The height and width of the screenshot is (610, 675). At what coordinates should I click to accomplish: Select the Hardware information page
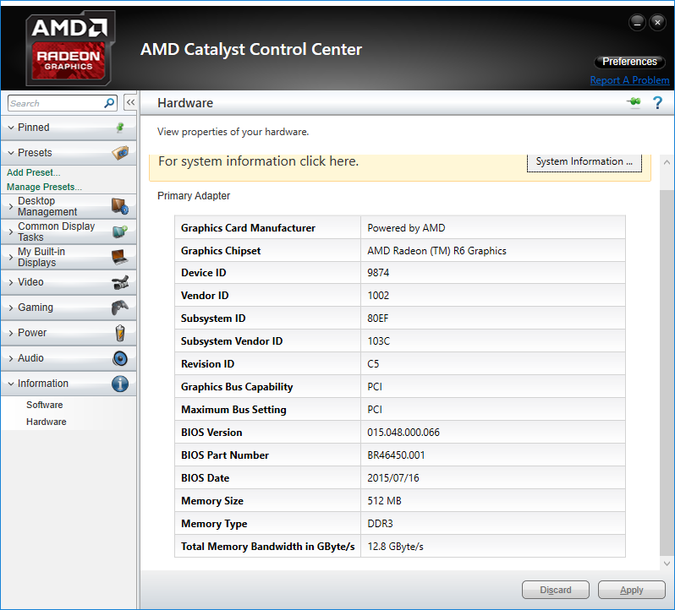click(46, 422)
